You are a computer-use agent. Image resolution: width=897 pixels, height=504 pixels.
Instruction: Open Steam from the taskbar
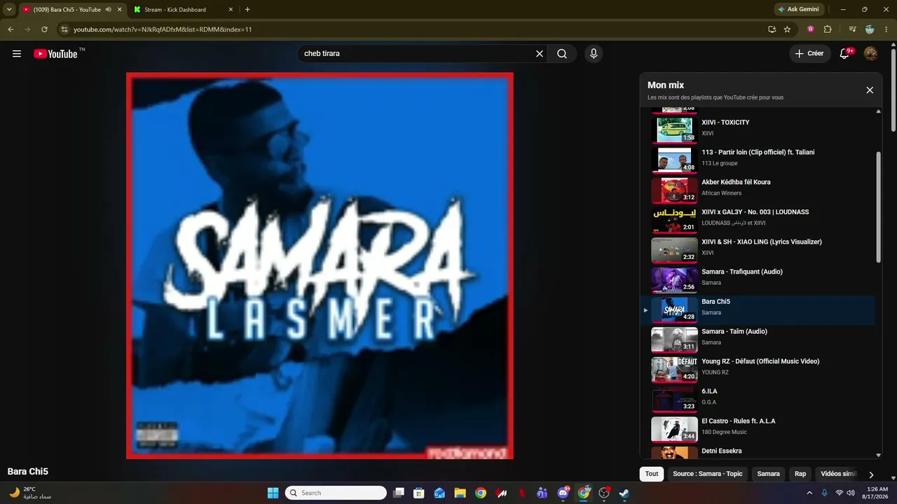(x=624, y=493)
